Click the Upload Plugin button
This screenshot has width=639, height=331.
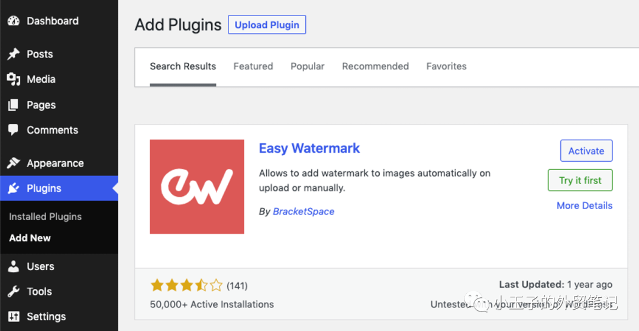[267, 25]
